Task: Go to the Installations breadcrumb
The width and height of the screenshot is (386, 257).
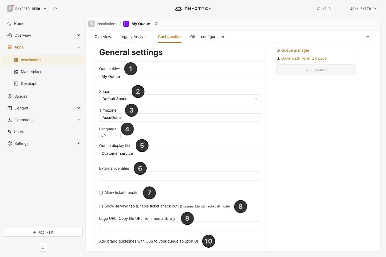Action: pos(107,24)
